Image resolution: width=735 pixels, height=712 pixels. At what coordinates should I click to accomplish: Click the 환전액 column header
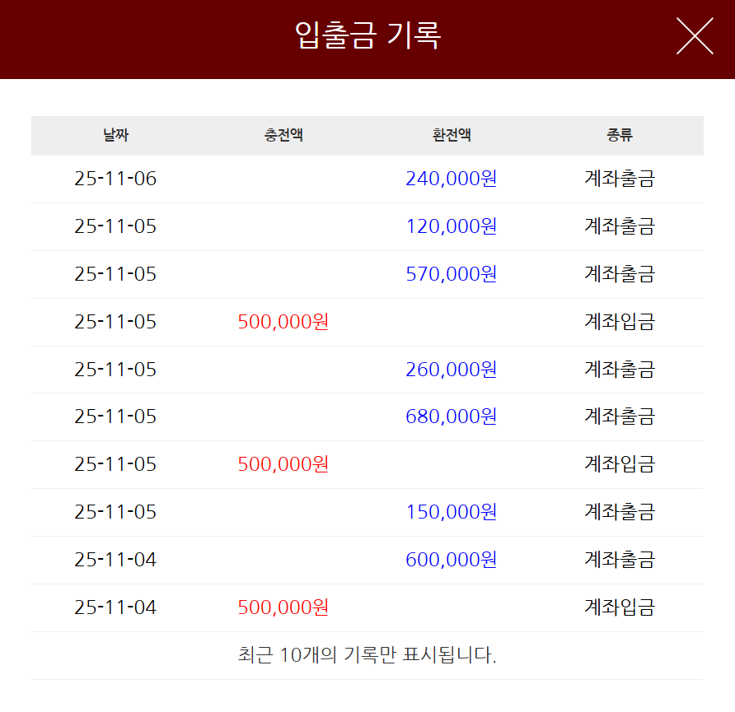click(x=452, y=135)
